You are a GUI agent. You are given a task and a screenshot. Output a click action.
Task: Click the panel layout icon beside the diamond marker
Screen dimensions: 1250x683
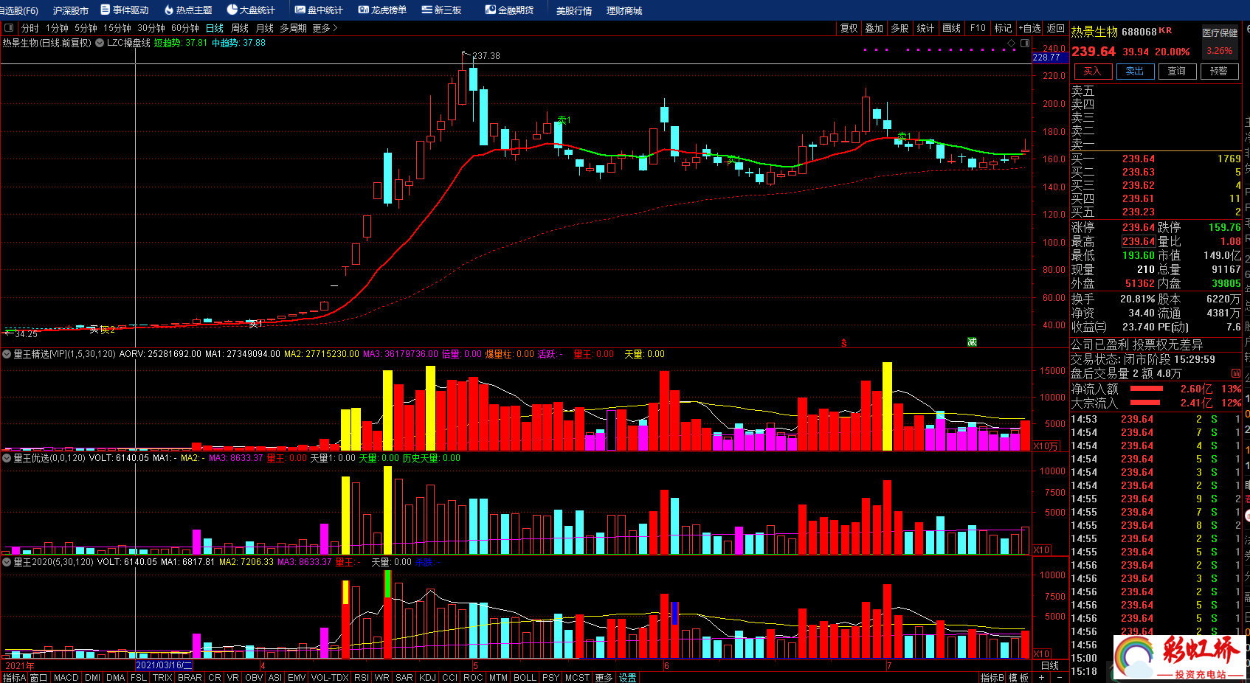click(x=1024, y=44)
